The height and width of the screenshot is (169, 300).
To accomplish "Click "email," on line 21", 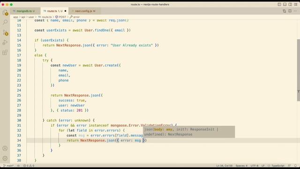I will pyautogui.click(x=65, y=76).
